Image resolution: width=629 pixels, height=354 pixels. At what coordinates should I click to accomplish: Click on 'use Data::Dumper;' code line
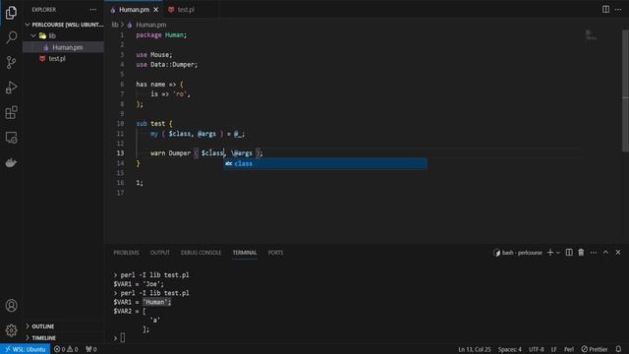point(167,65)
